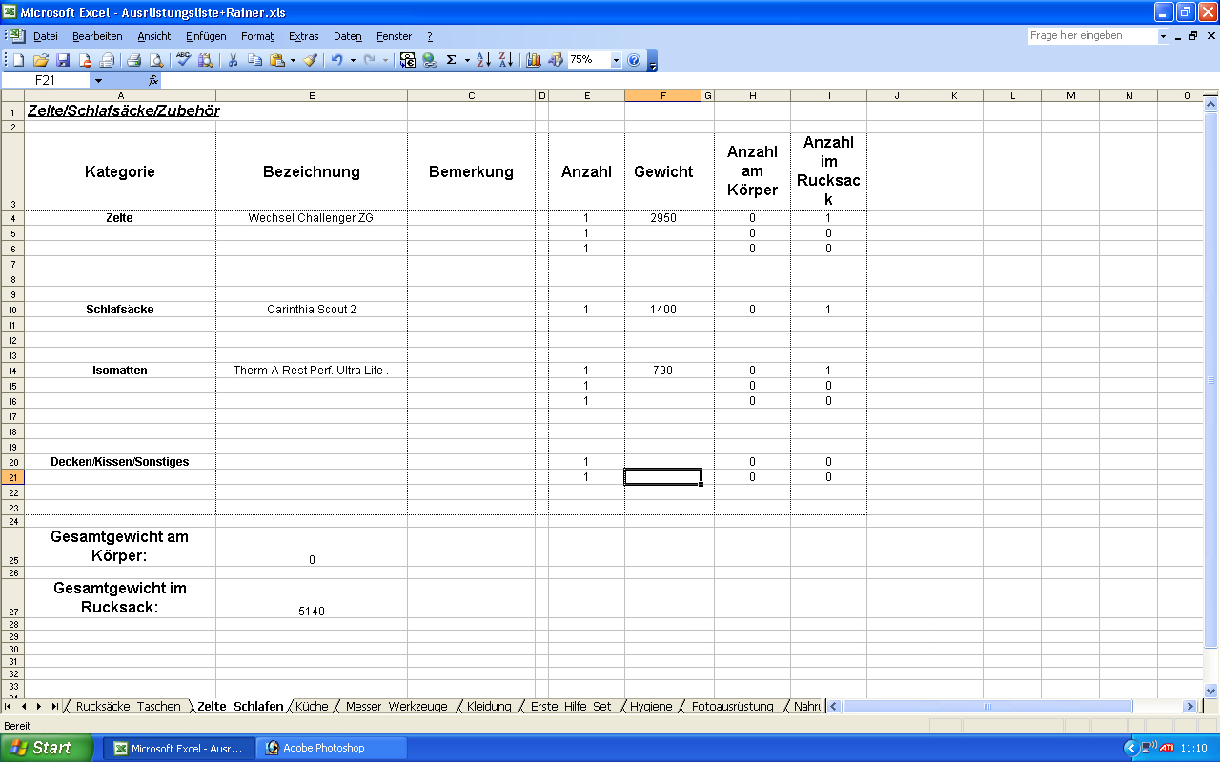1220x762 pixels.
Task: Open the Name Box dropdown arrow
Action: (x=98, y=81)
